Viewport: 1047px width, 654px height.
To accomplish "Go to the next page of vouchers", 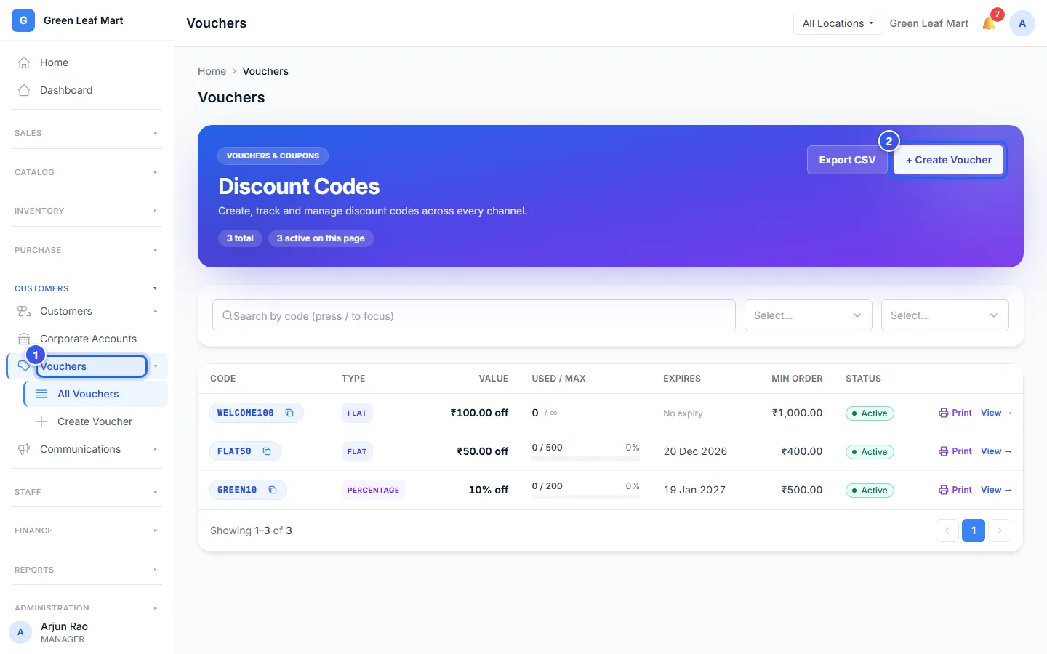I will coord(1000,530).
